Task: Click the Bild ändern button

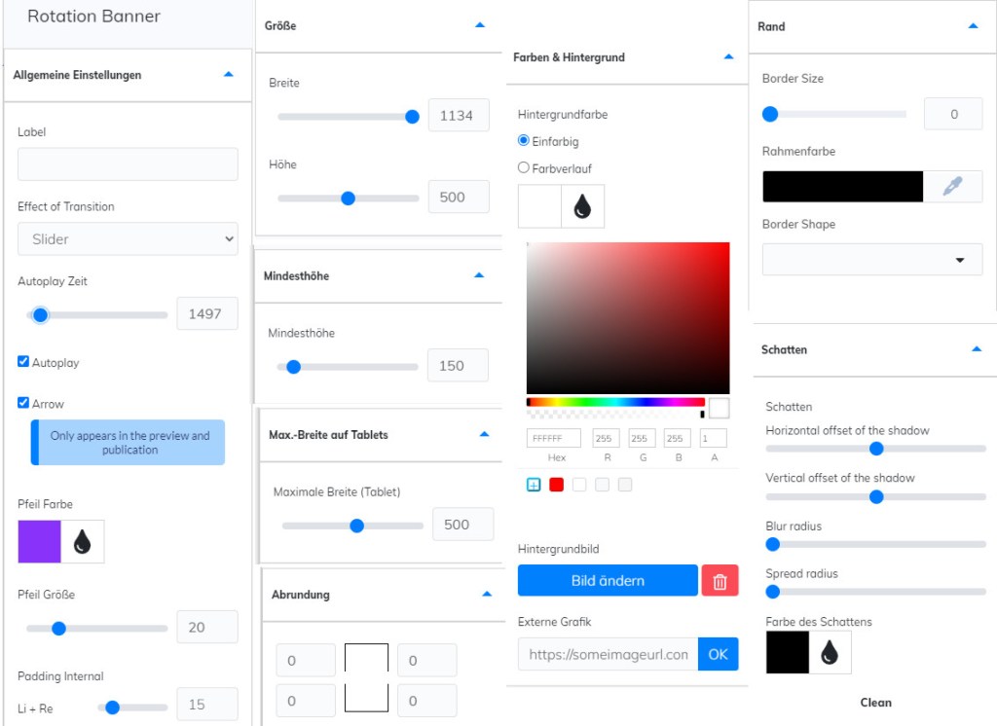Action: (x=608, y=581)
